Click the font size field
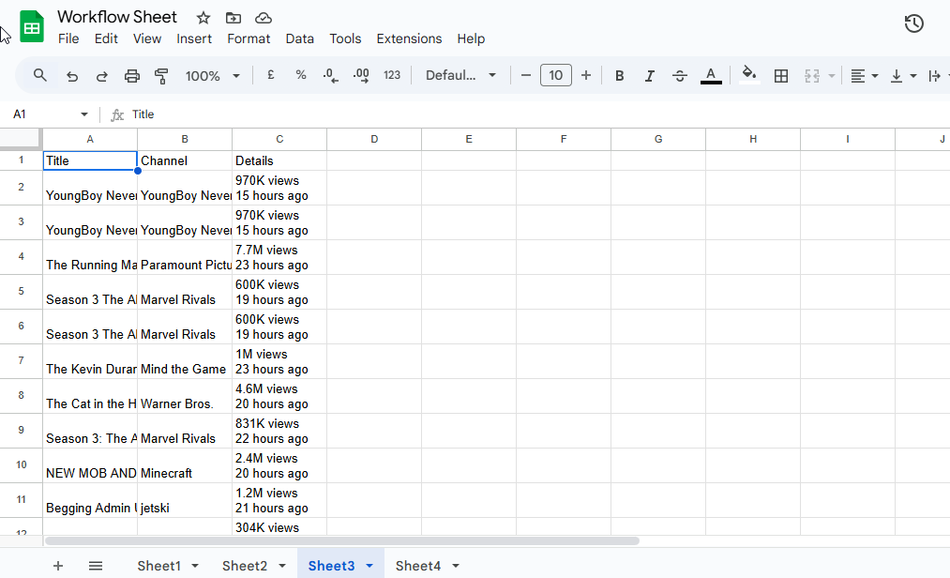Viewport: 950px width, 578px height. coord(555,75)
